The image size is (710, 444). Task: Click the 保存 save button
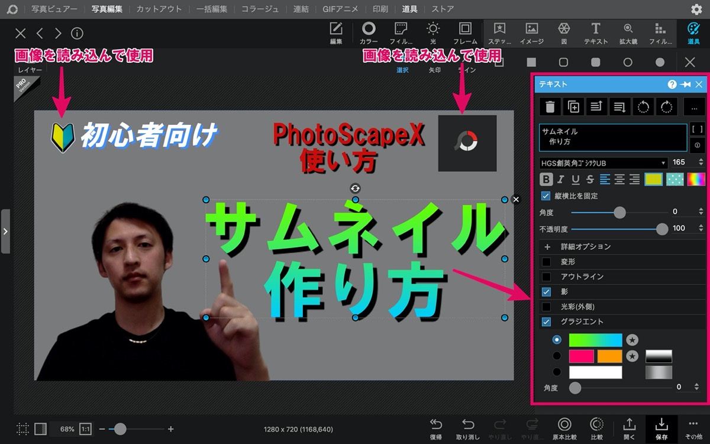click(x=661, y=429)
